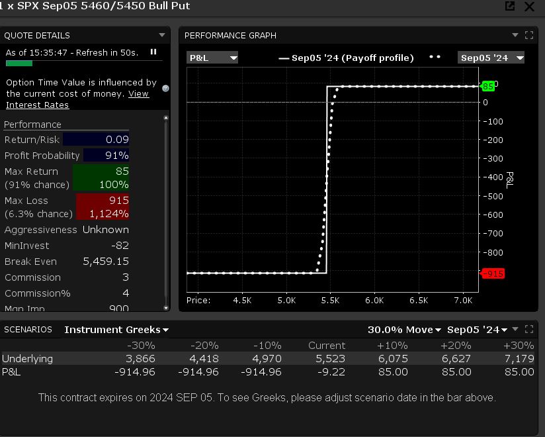Maximize the Scenarios panel
Image resolution: width=545 pixels, height=437 pixels.
tap(529, 329)
